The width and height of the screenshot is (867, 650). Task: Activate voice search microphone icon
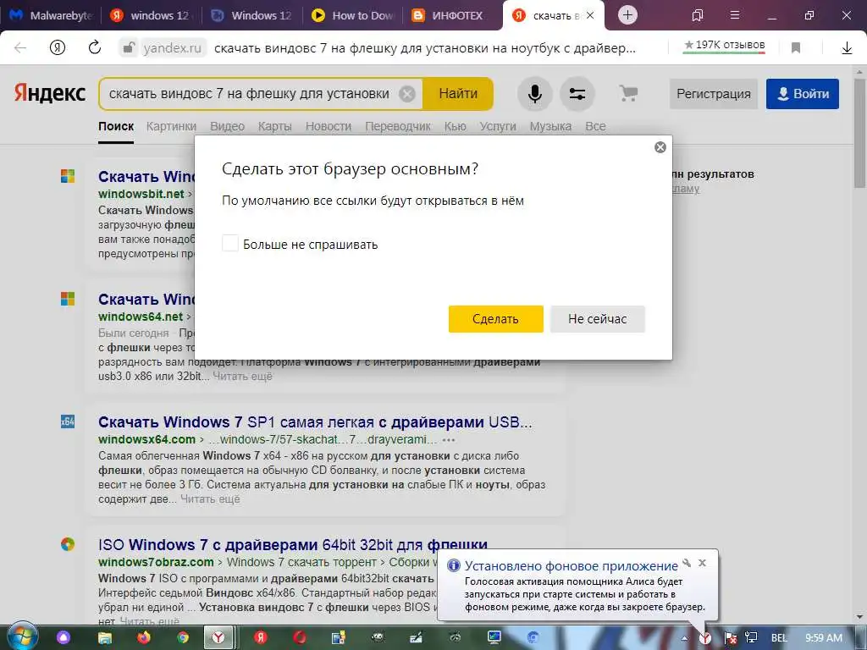[535, 94]
